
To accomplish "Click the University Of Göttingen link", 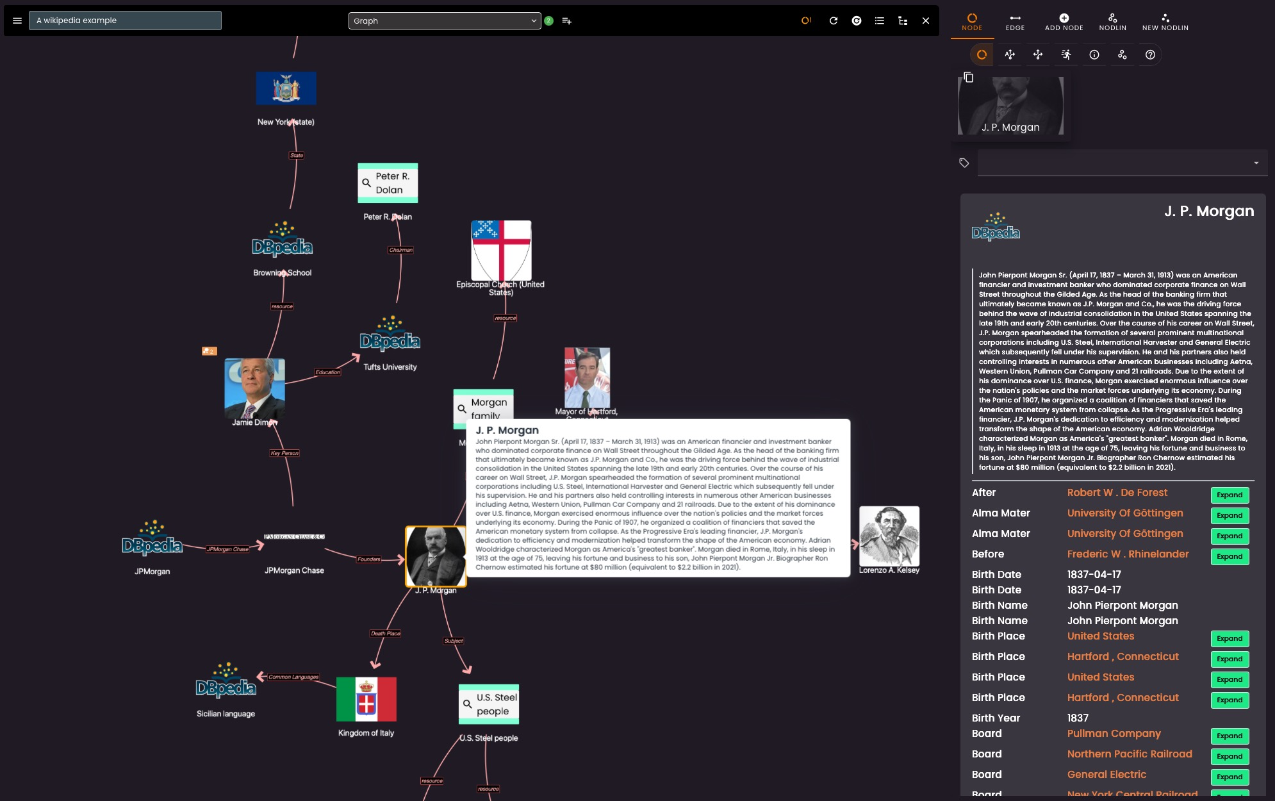I will pos(1124,513).
